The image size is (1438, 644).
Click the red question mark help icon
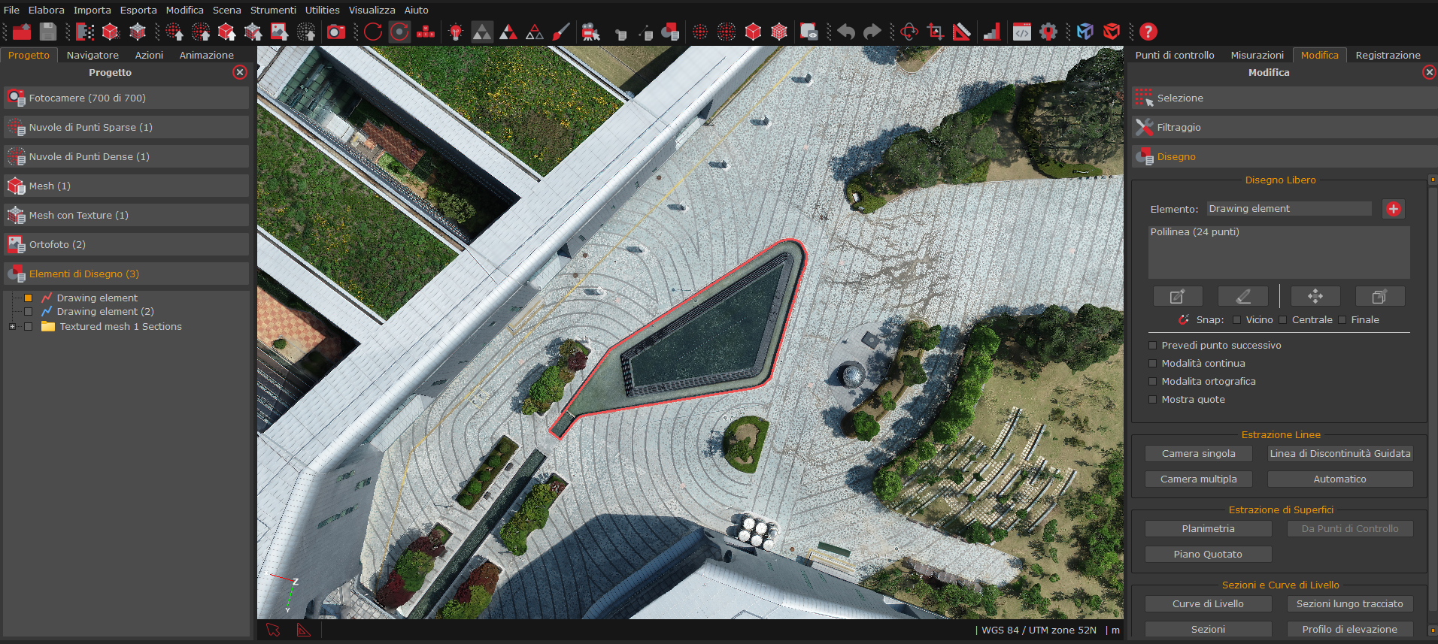coord(1148,32)
